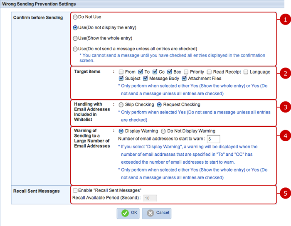291x226 pixels.
Task: Uncheck the "Cc" target item
Action: tap(155, 72)
